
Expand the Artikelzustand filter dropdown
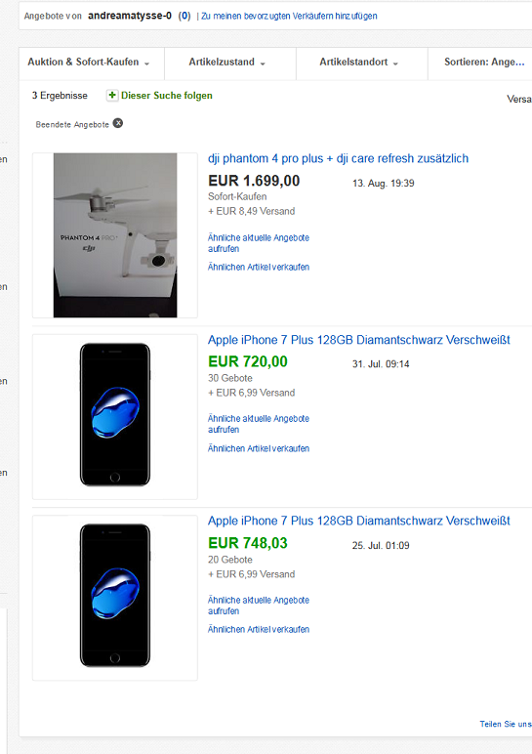[230, 63]
